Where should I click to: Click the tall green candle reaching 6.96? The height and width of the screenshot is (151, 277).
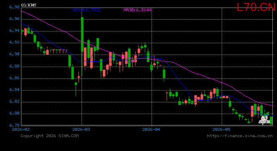[82, 34]
